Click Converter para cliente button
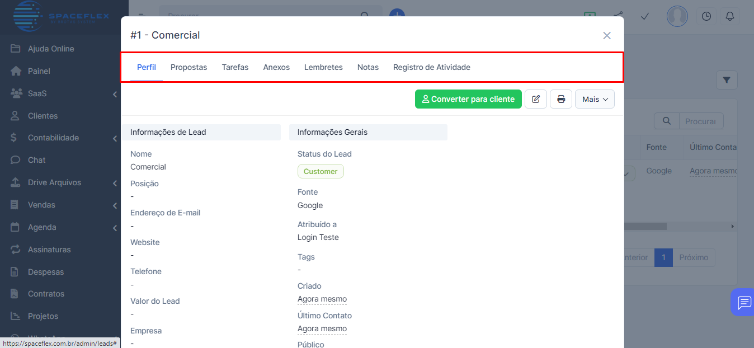The width and height of the screenshot is (754, 348). 468,99
